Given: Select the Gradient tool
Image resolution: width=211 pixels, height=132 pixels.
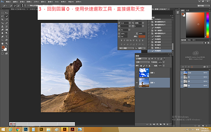Looking at the screenshot, I should click(x=6, y=30).
